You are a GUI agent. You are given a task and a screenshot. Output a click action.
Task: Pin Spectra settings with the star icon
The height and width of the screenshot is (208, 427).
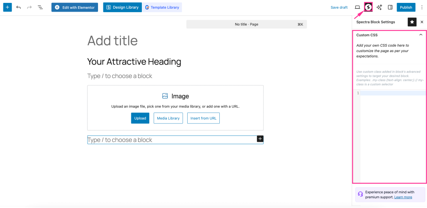click(412, 22)
